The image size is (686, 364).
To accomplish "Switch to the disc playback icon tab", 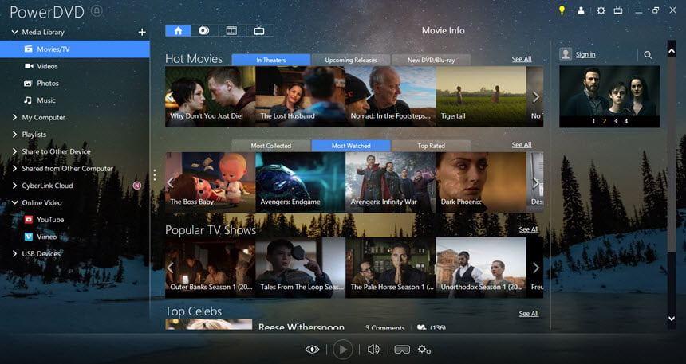I will pyautogui.click(x=204, y=30).
